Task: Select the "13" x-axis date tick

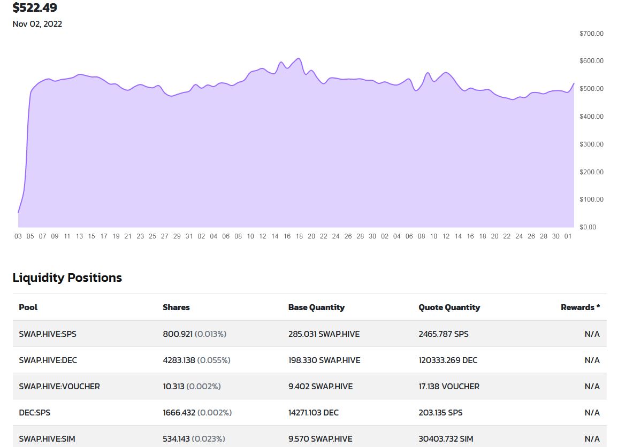Action: [x=79, y=236]
